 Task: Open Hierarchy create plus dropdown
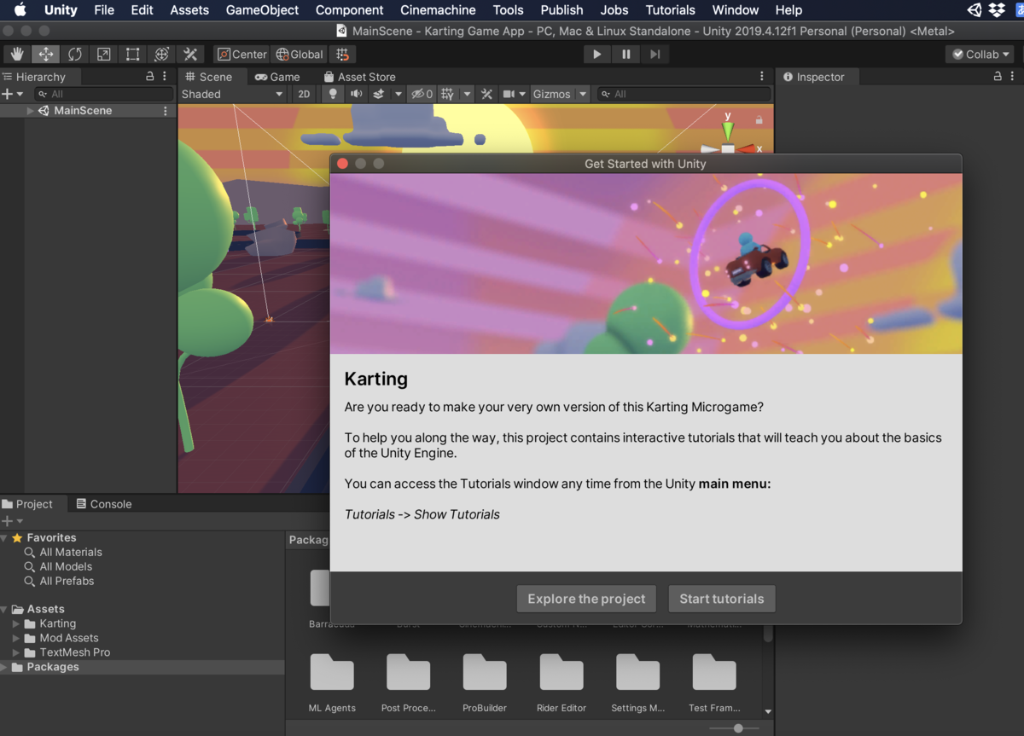[13, 94]
